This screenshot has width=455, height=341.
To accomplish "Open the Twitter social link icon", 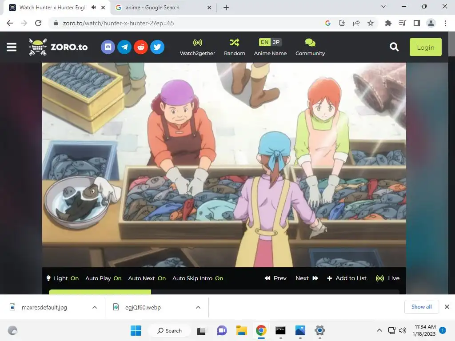I will (157, 47).
